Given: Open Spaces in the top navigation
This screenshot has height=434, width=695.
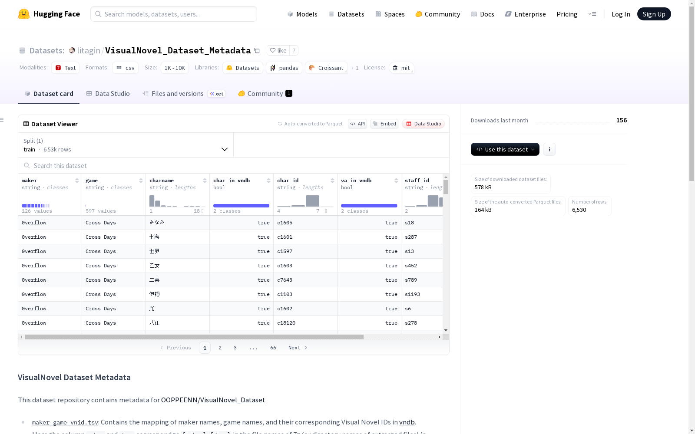Looking at the screenshot, I should [x=390, y=14].
